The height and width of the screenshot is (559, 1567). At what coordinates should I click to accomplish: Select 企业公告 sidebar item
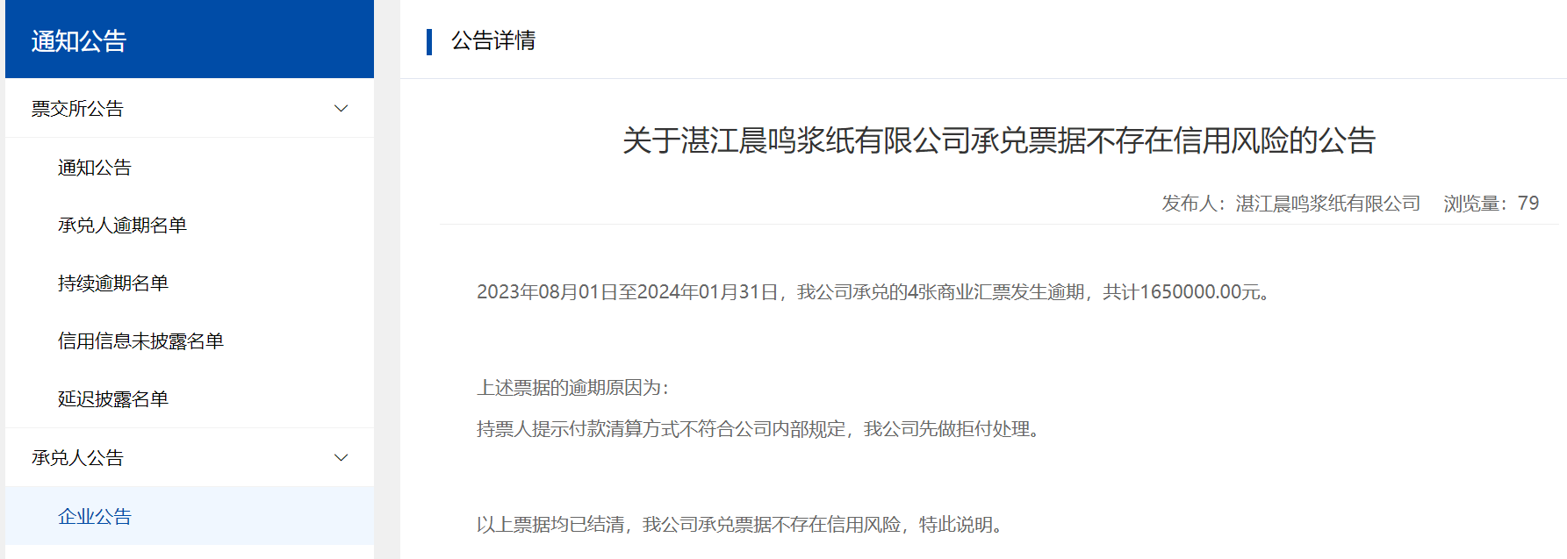pos(190,516)
